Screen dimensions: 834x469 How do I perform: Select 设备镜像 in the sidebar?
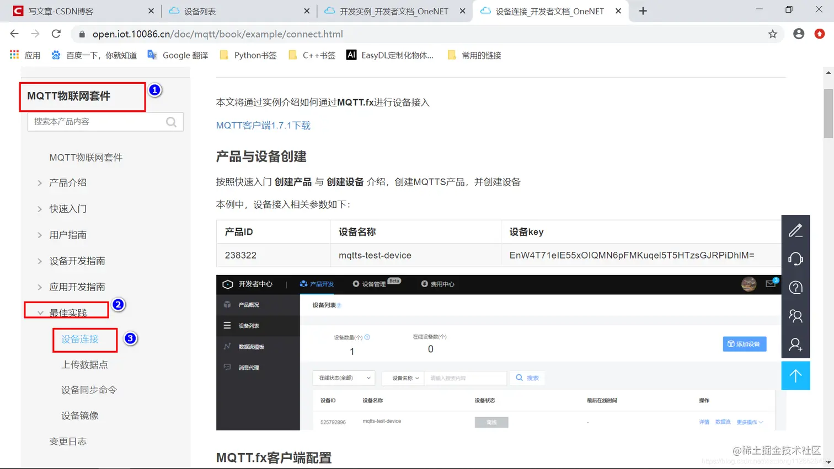pyautogui.click(x=80, y=415)
